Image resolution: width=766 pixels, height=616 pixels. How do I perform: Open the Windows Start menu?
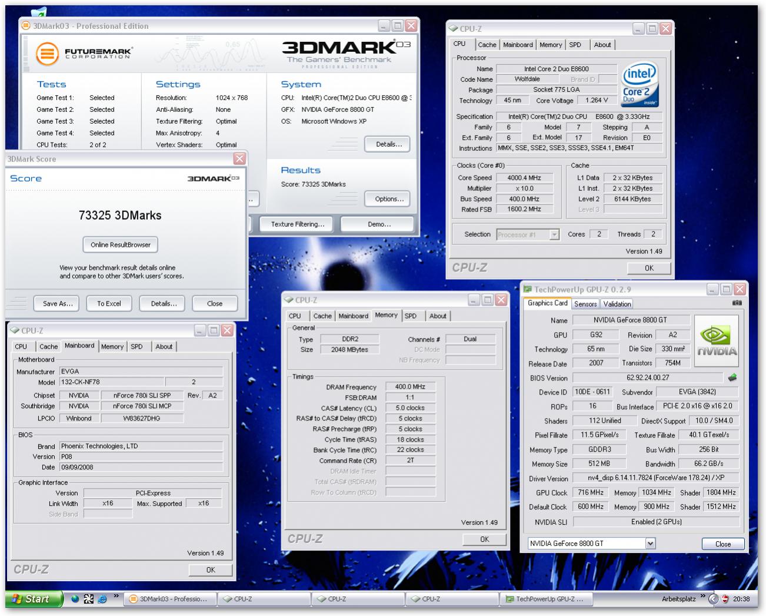pos(34,599)
